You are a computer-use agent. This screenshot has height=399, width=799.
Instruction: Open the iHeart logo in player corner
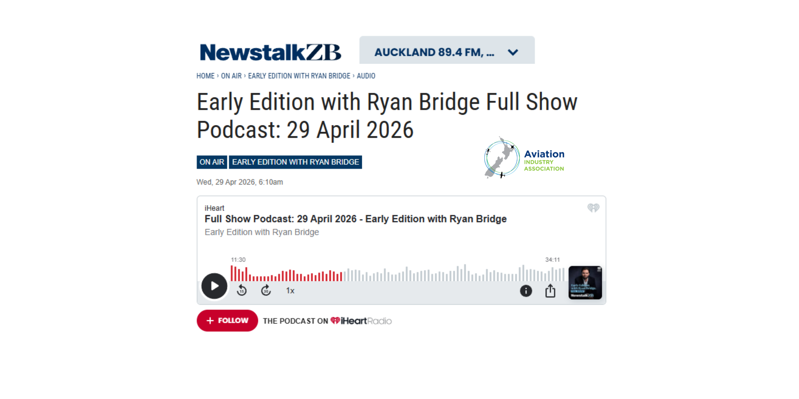[593, 208]
